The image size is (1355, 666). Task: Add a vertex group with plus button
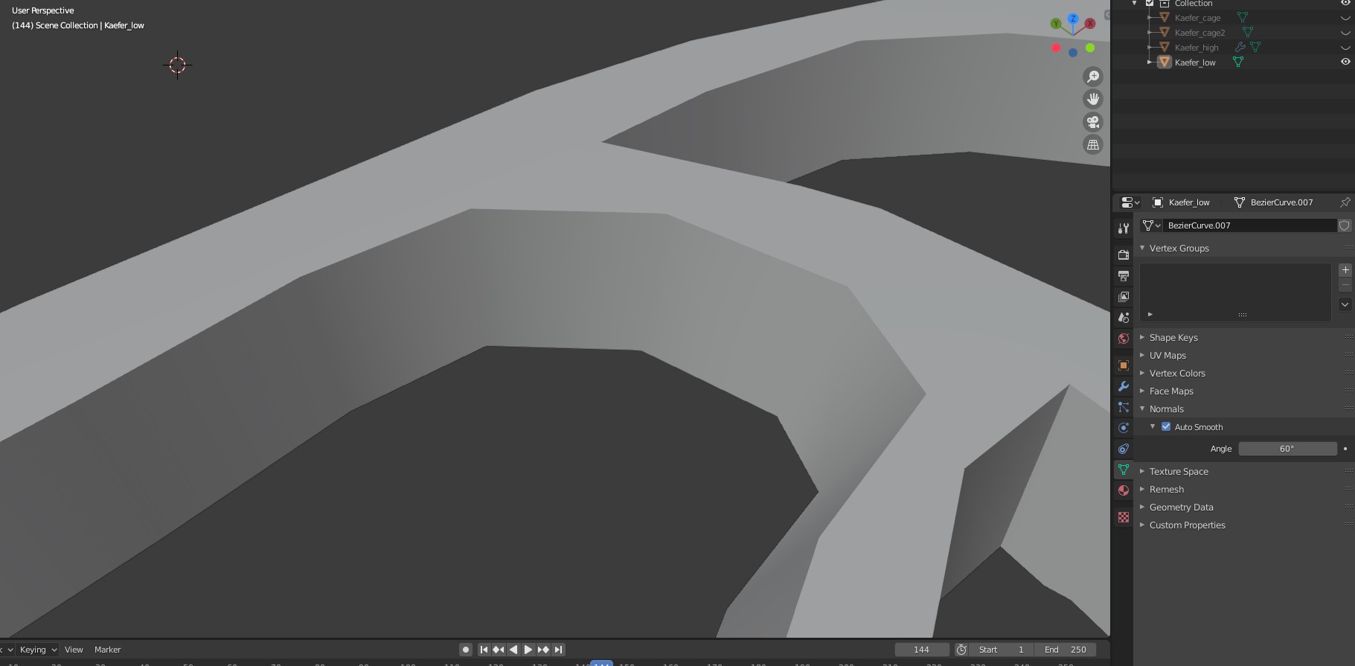[1345, 270]
